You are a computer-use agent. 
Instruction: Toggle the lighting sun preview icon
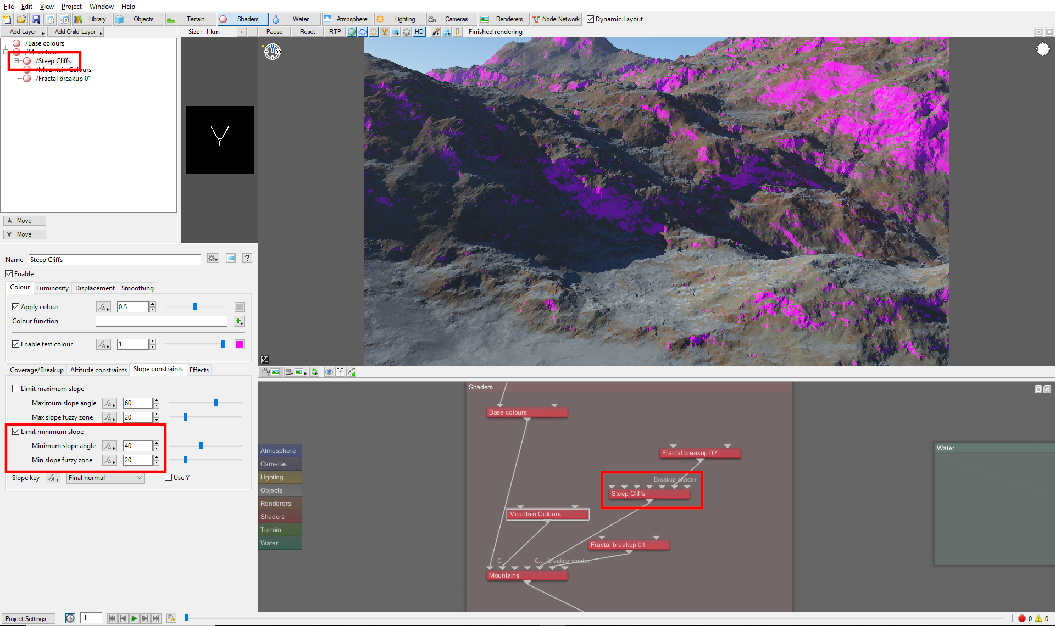(x=374, y=32)
